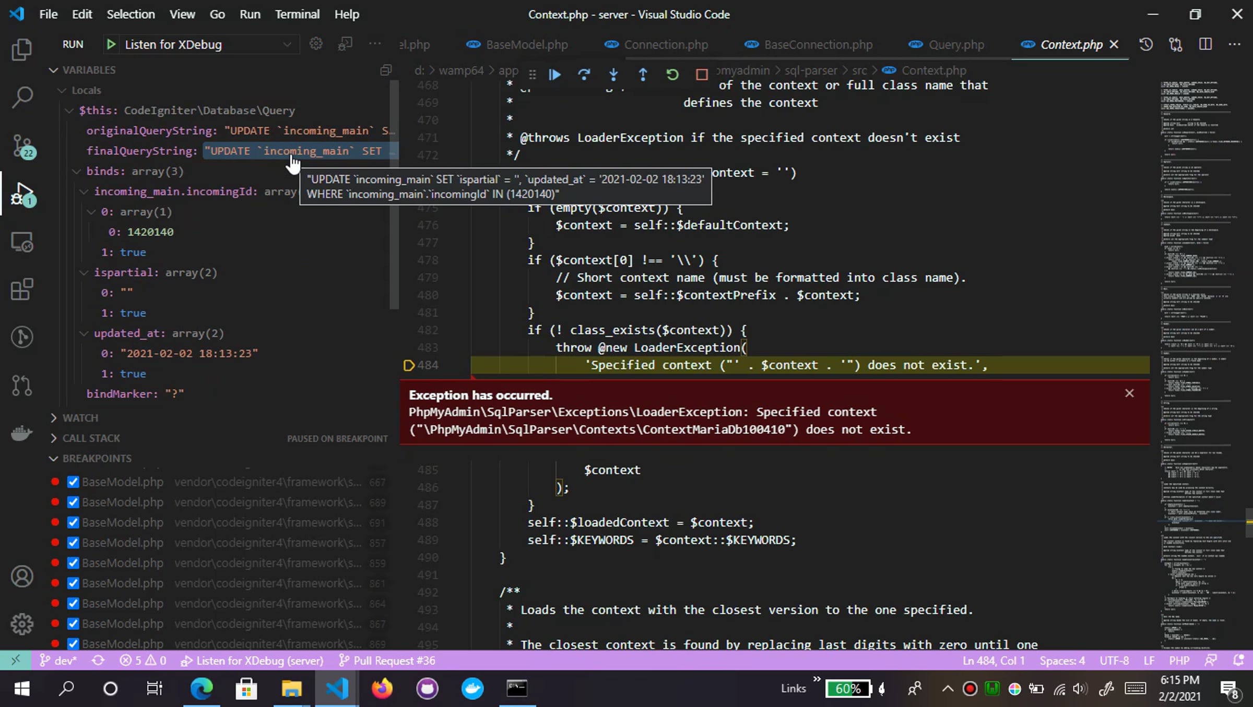Step Into in debug toolbar
This screenshot has width=1253, height=707.
pyautogui.click(x=613, y=75)
